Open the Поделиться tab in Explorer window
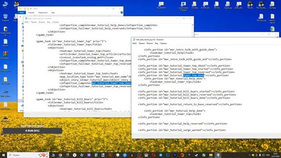This screenshot has height=158, width=281. coord(43,13)
